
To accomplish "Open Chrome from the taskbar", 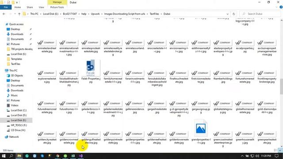I will click(57, 156).
